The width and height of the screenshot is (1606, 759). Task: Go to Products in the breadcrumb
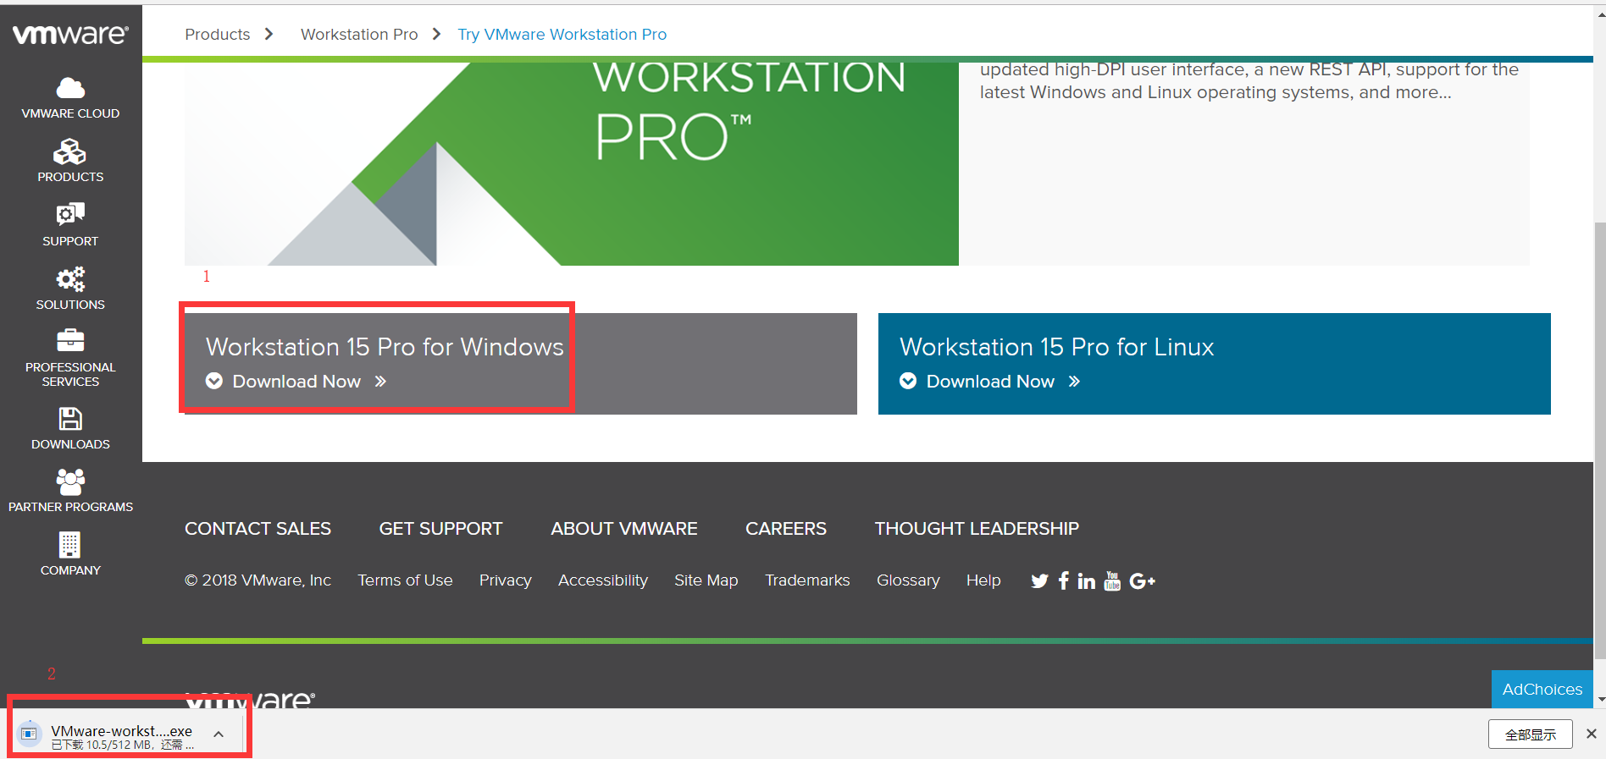pos(218,35)
